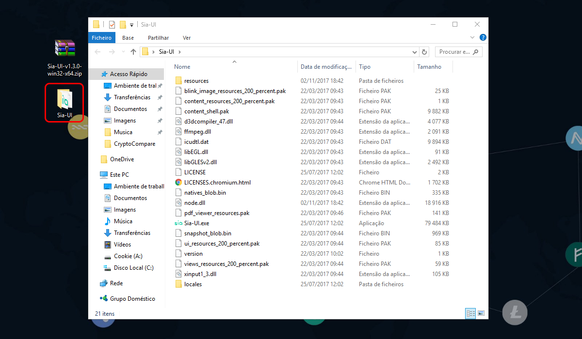Refresh the folder view
582x339 pixels.
[x=425, y=52]
